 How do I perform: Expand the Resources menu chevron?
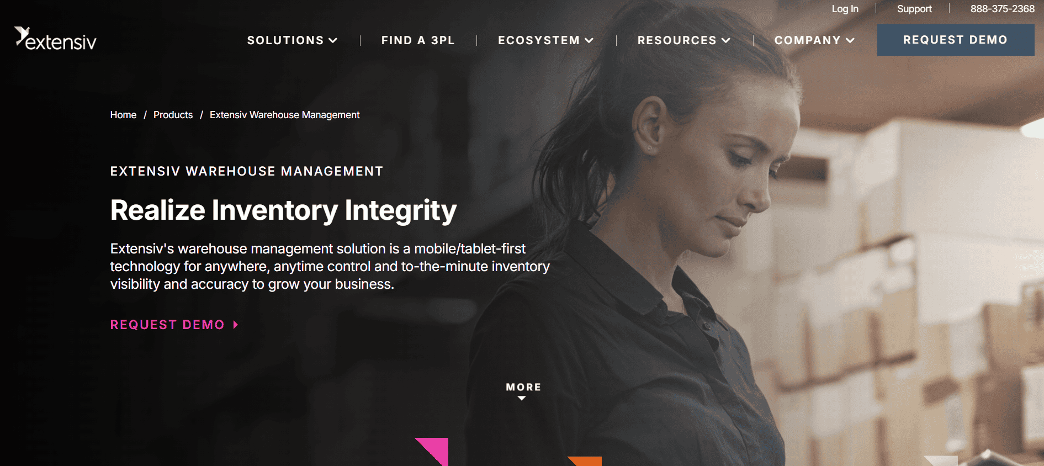pos(726,40)
